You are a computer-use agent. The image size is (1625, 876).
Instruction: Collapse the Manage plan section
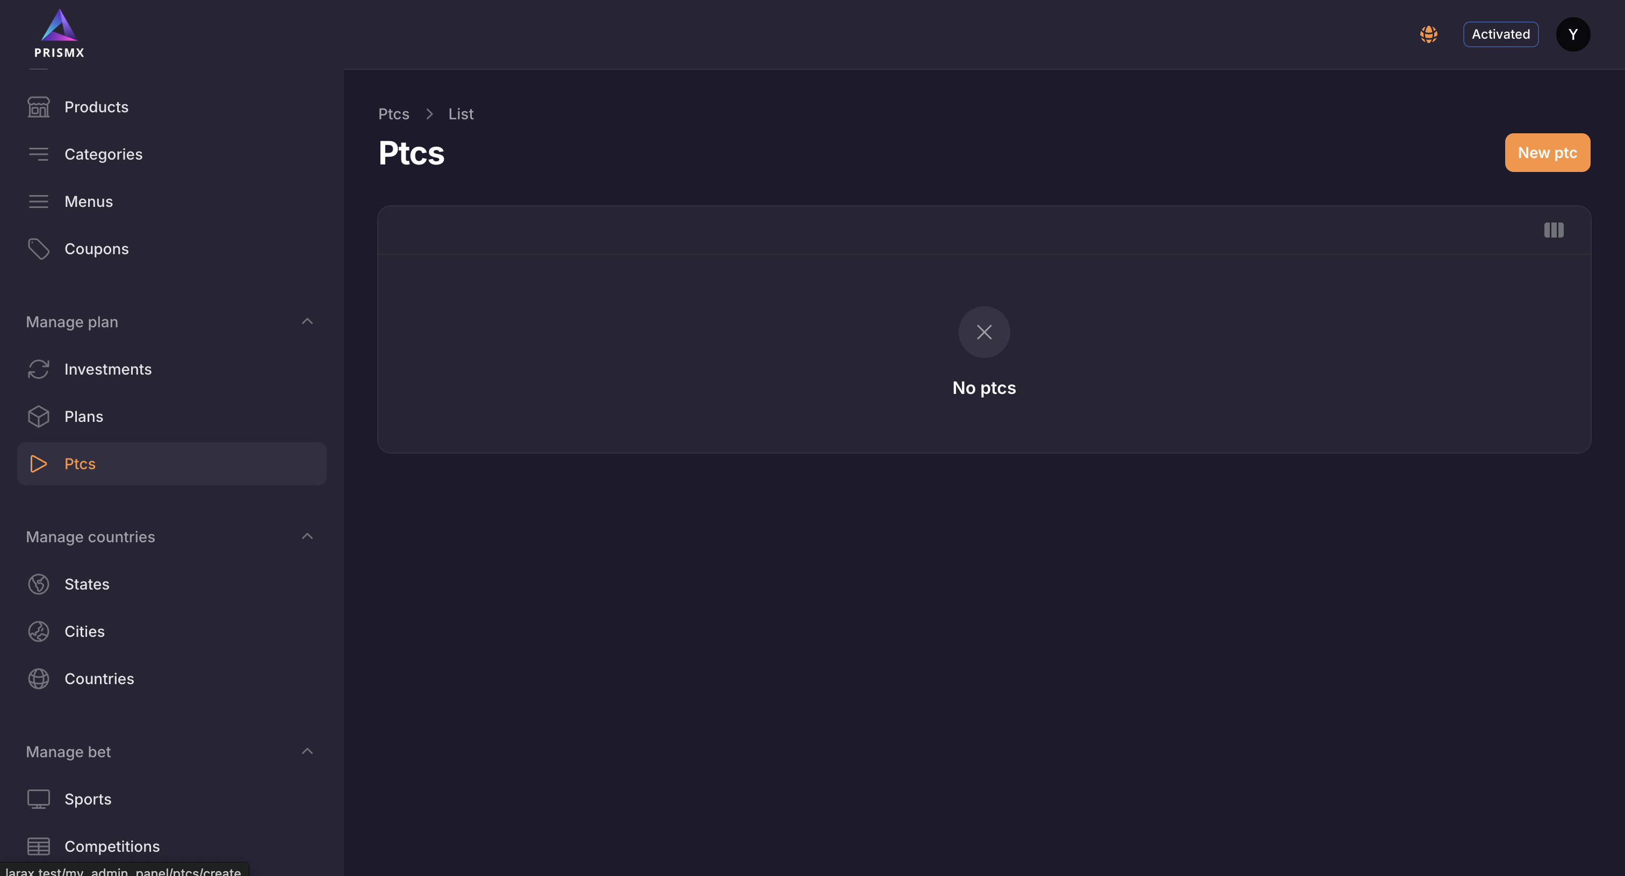307,321
